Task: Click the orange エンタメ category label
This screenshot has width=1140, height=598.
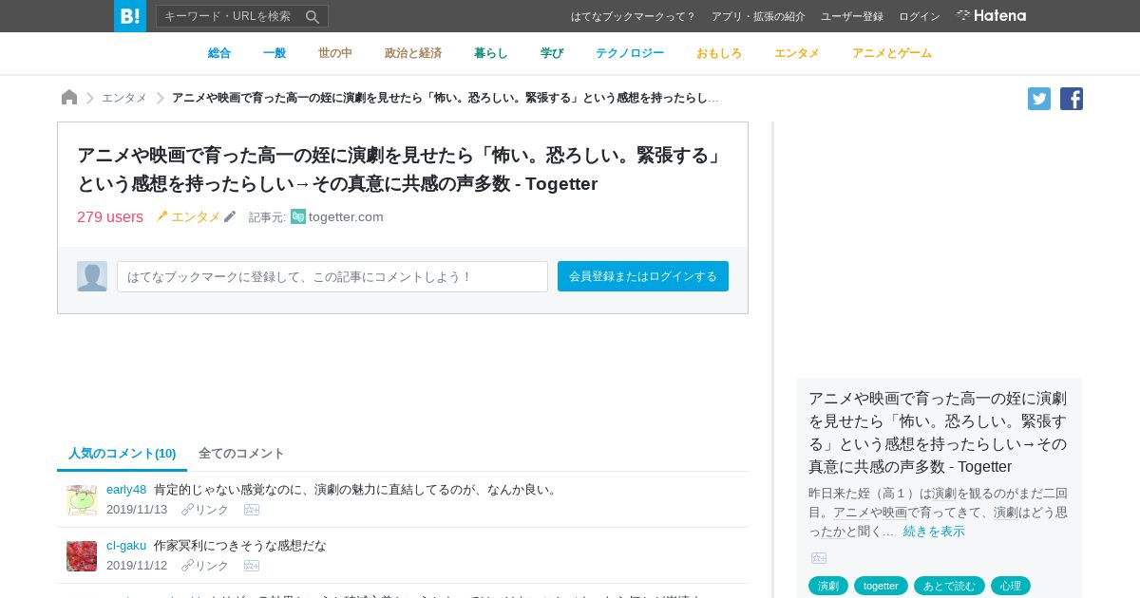Action: [x=196, y=216]
